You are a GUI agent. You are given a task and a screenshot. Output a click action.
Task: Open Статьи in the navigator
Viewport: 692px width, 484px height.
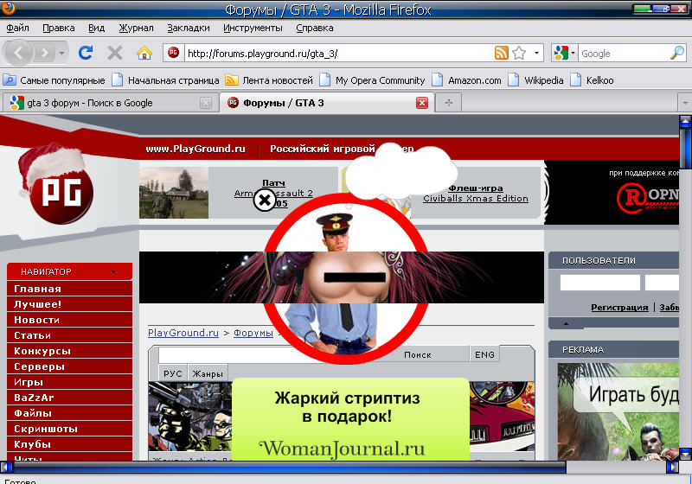point(70,335)
